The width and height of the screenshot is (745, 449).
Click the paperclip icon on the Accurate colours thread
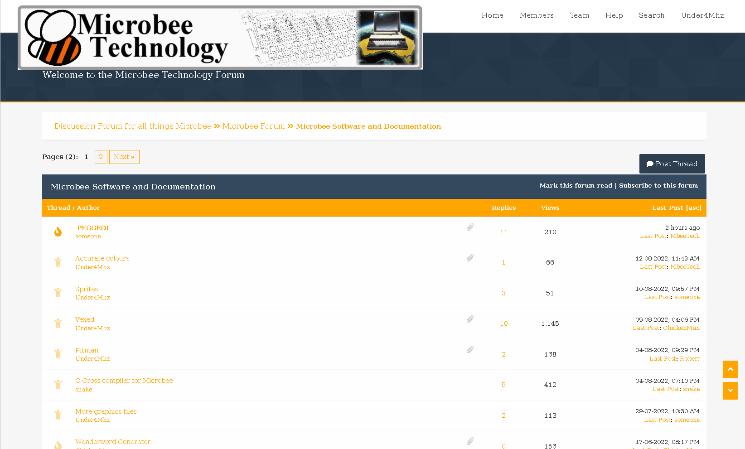pos(470,258)
